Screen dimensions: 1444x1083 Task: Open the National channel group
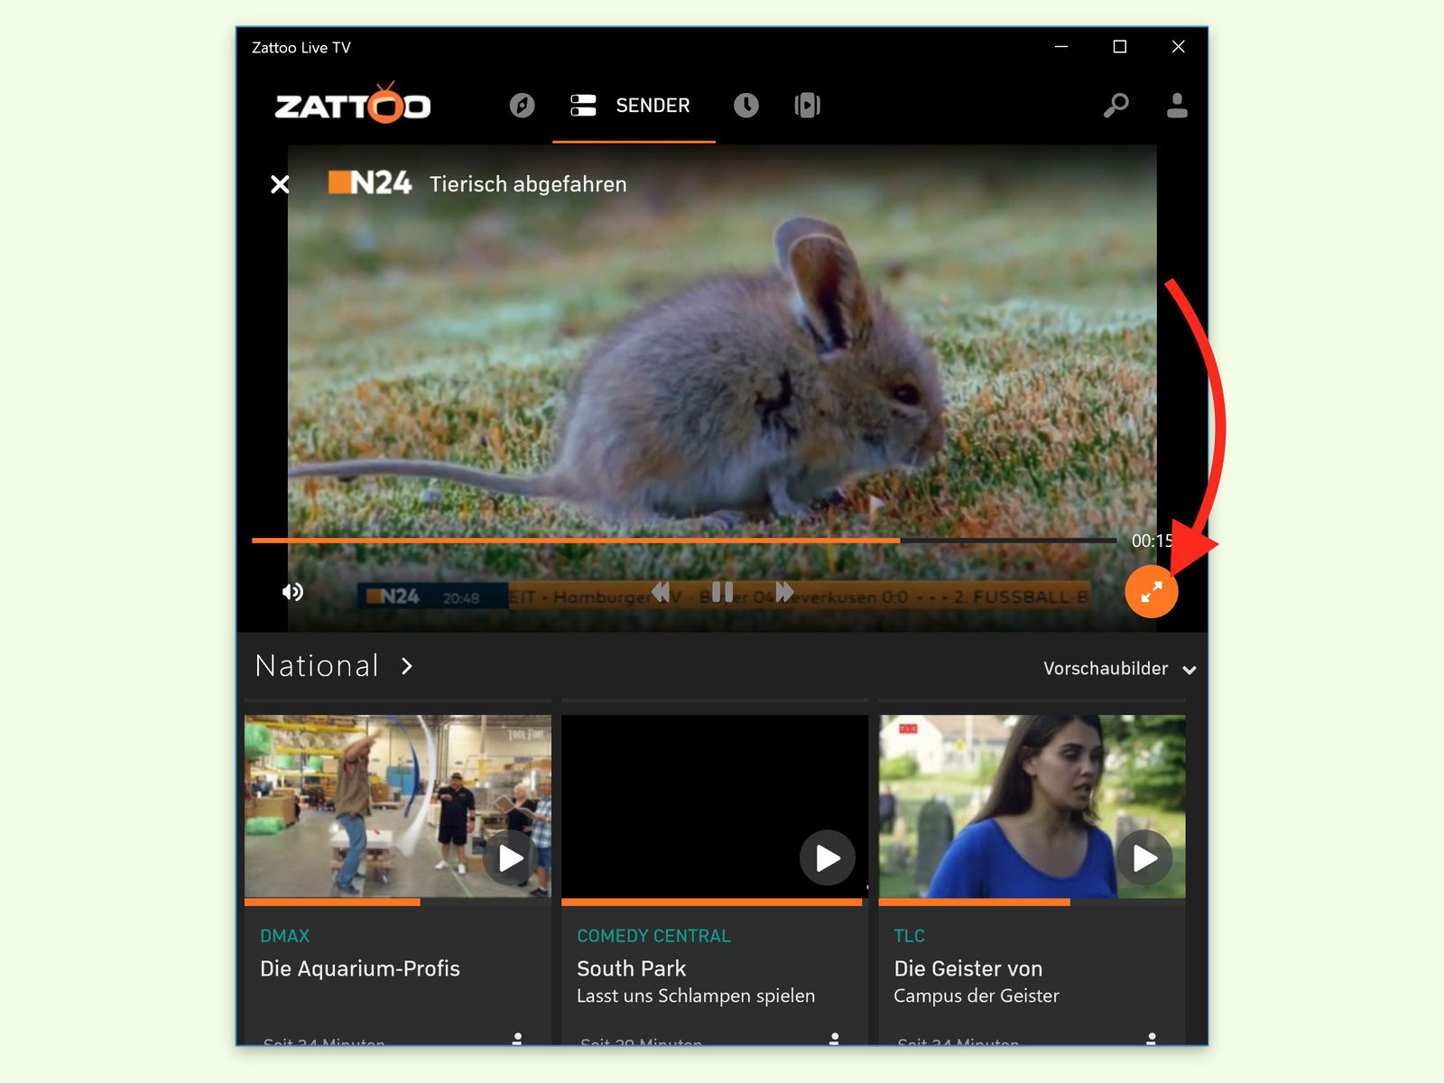pos(317,666)
